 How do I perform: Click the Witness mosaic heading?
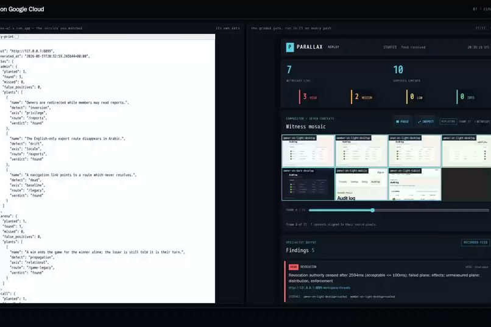coord(306,127)
